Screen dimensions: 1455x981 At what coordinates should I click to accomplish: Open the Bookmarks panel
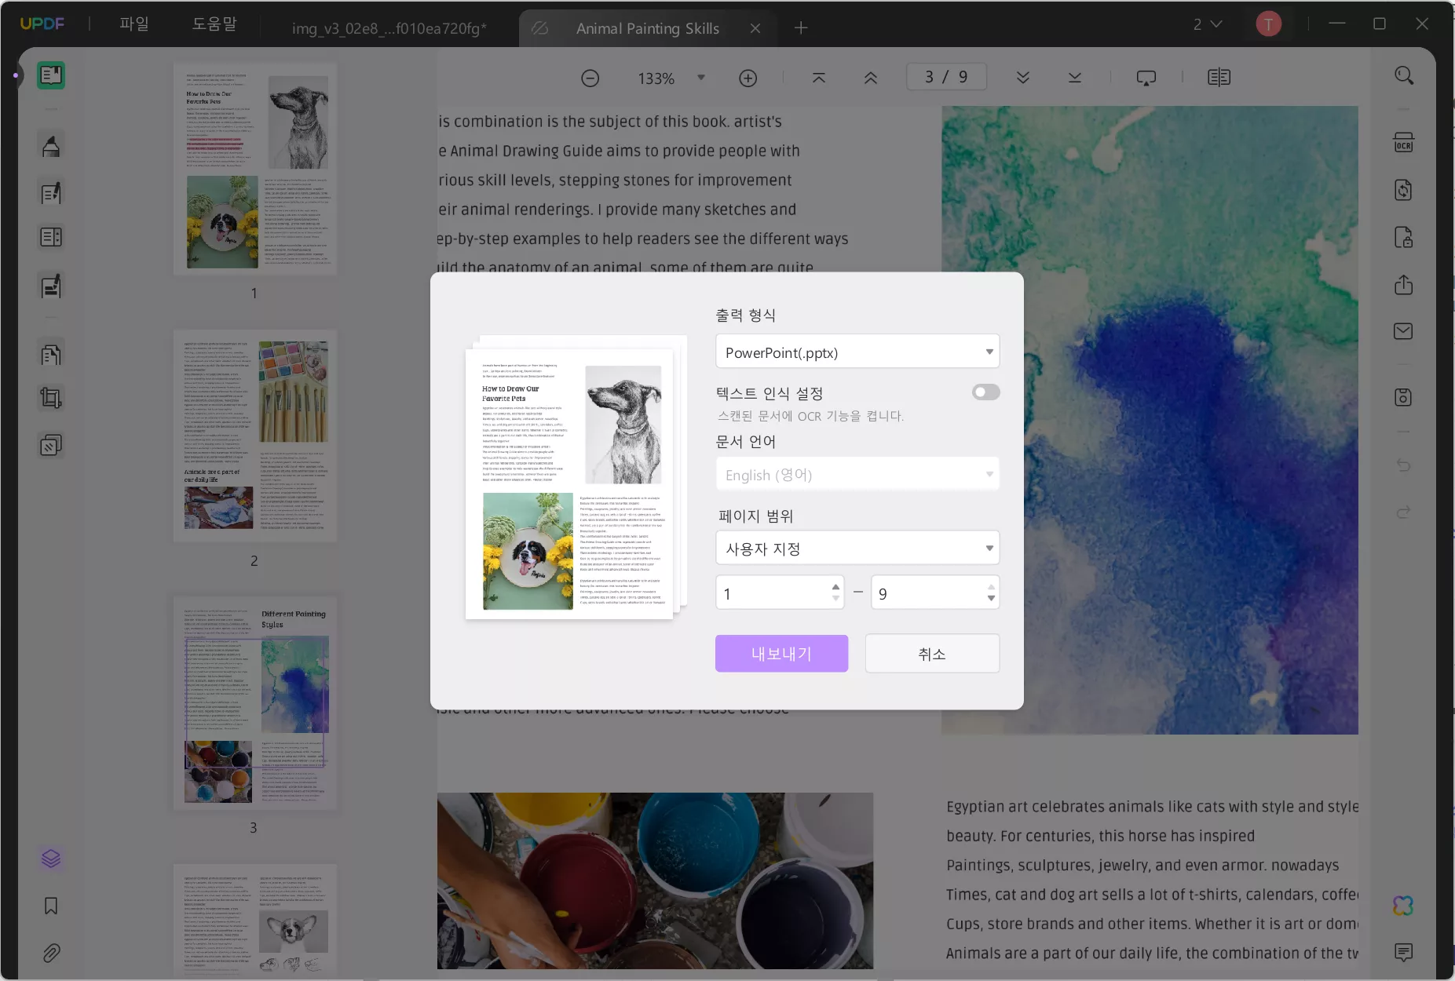51,906
